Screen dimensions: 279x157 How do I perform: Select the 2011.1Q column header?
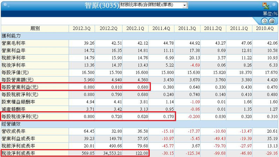(x=239, y=28)
